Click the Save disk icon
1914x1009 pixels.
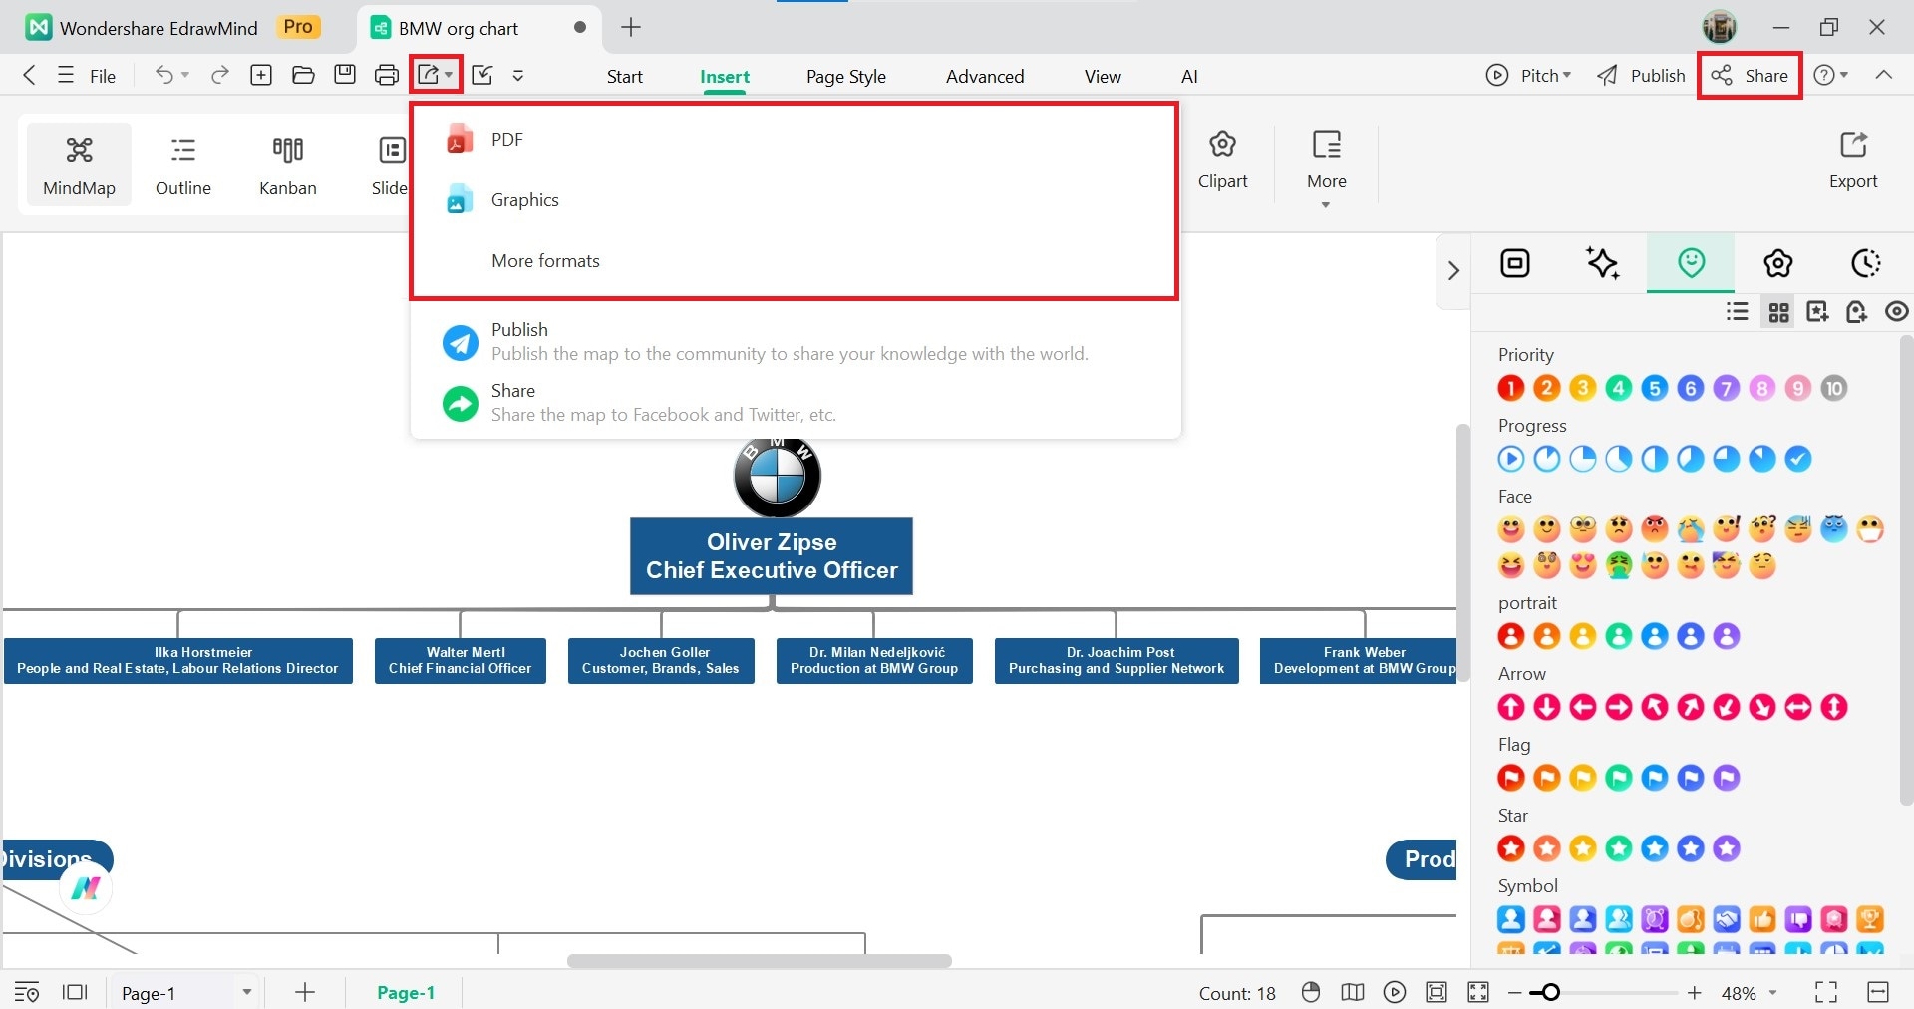(345, 75)
